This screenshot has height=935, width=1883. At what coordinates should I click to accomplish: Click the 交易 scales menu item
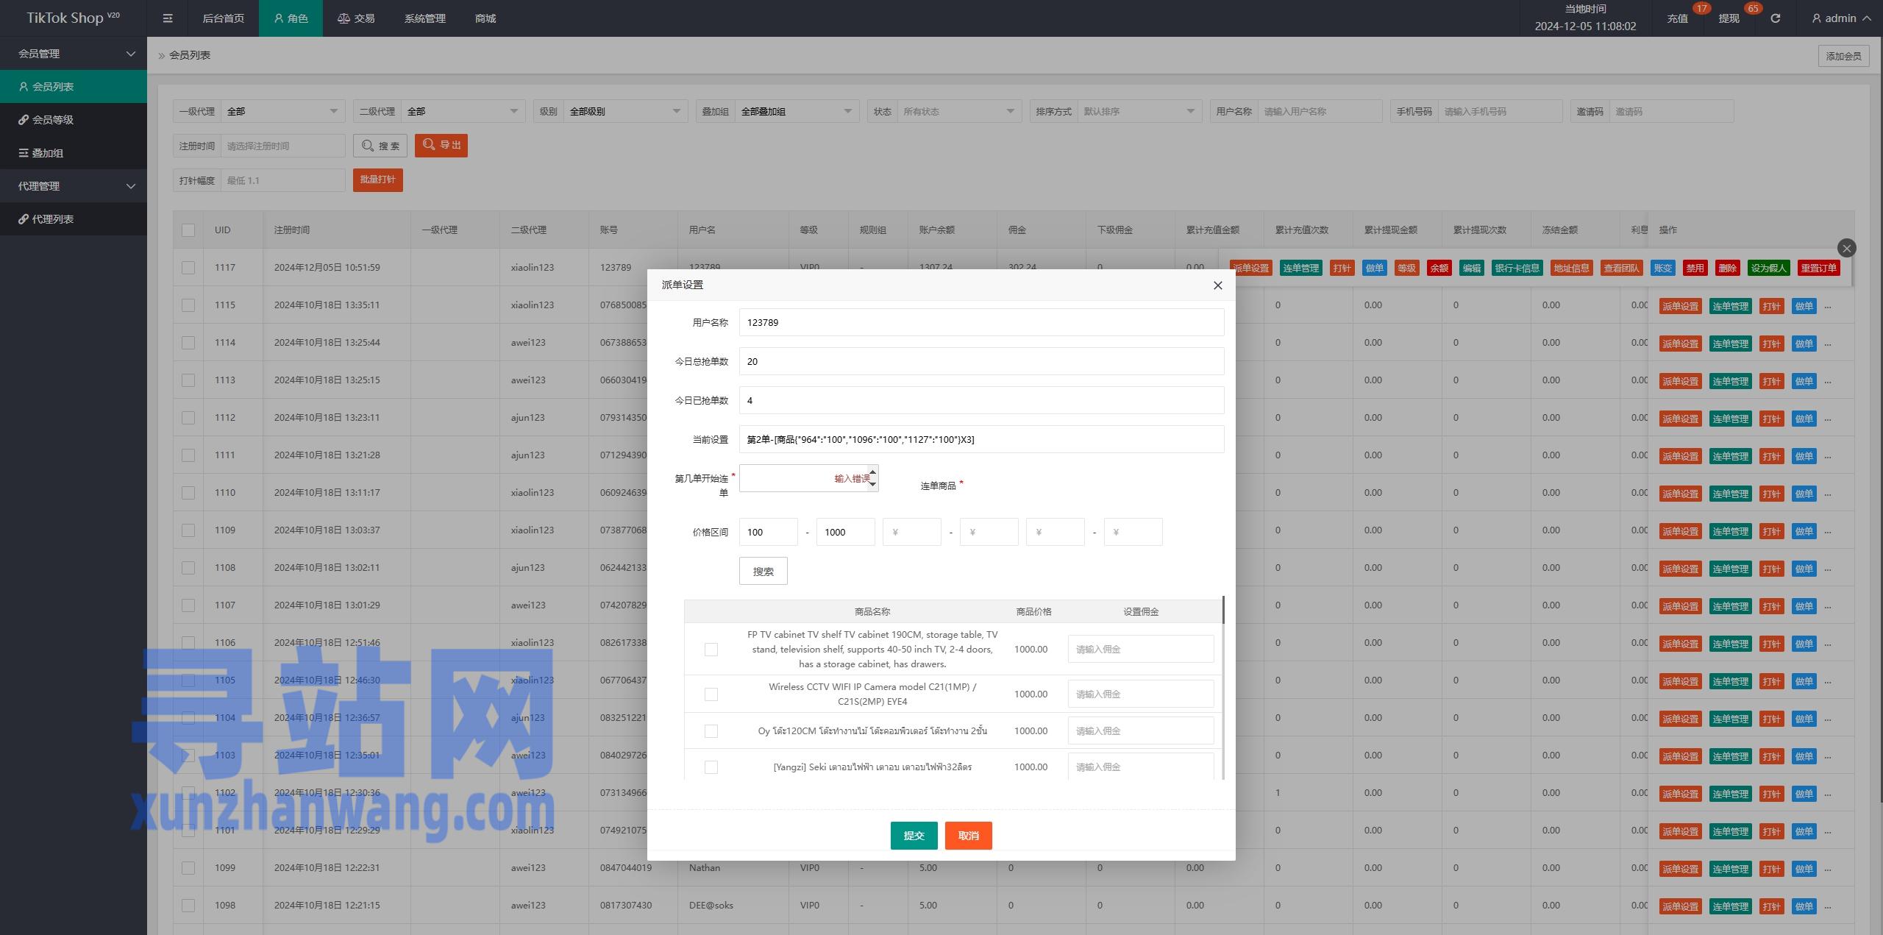point(356,18)
